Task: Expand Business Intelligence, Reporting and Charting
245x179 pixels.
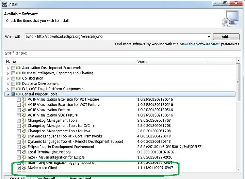Action: click(8, 73)
